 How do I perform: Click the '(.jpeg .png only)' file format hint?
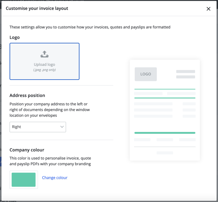point(45,70)
